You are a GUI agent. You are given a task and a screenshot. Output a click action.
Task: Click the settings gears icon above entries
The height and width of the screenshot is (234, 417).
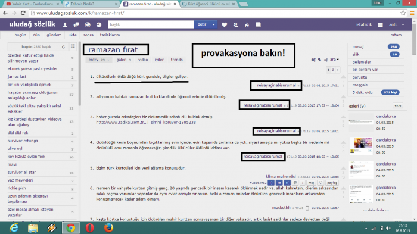[313, 60]
